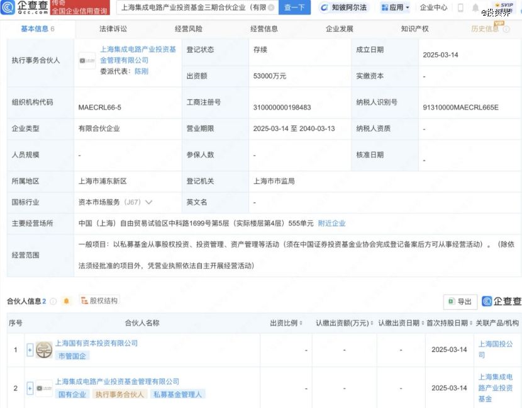Select the 上海市市监局 registration authority
This screenshot has width=522, height=408.
pos(274,181)
